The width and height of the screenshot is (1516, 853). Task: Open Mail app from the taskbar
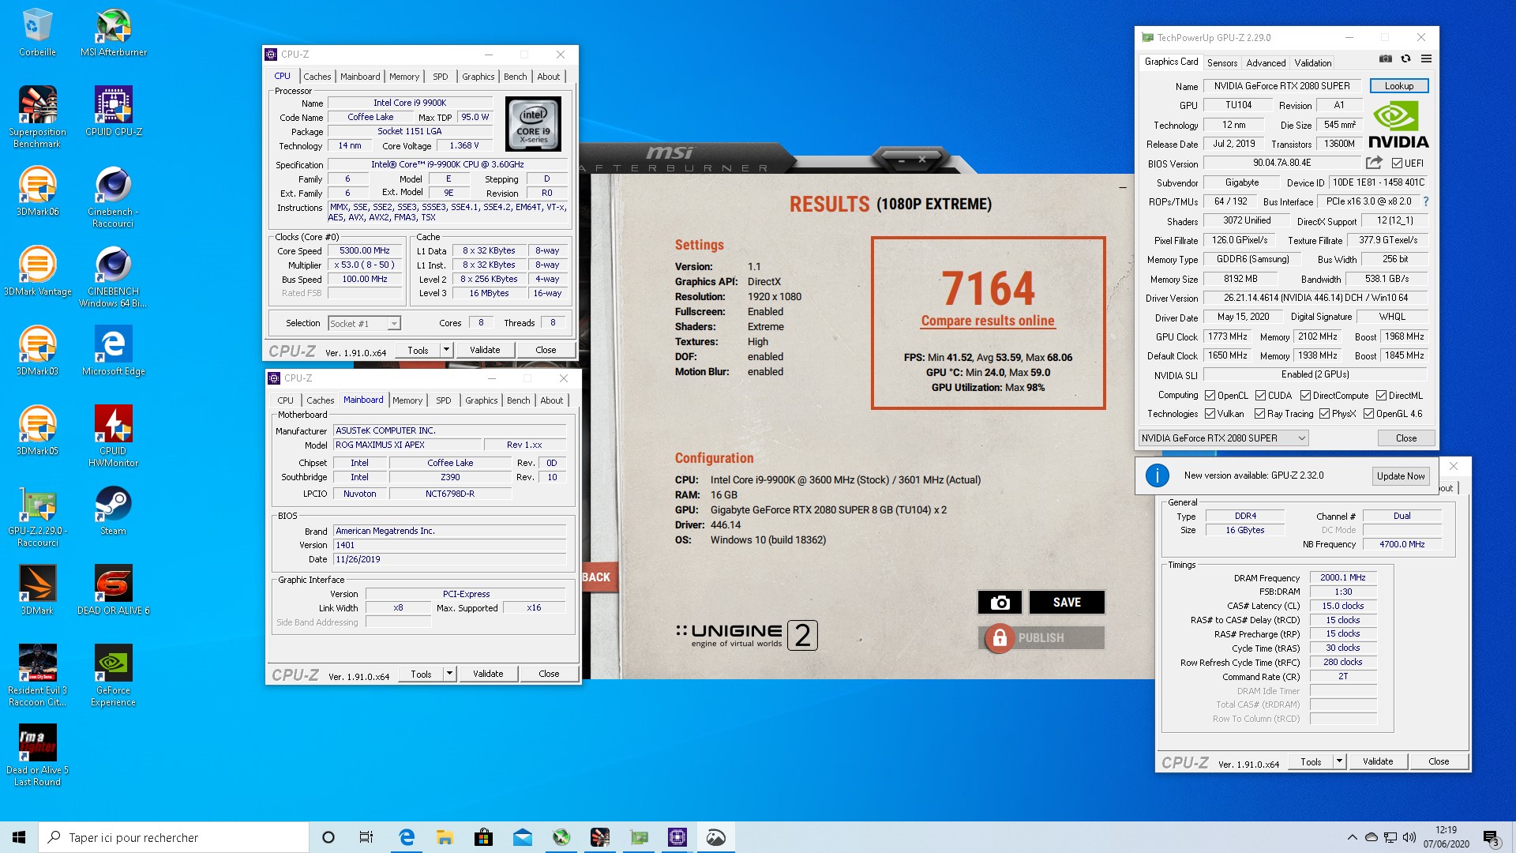tap(522, 837)
